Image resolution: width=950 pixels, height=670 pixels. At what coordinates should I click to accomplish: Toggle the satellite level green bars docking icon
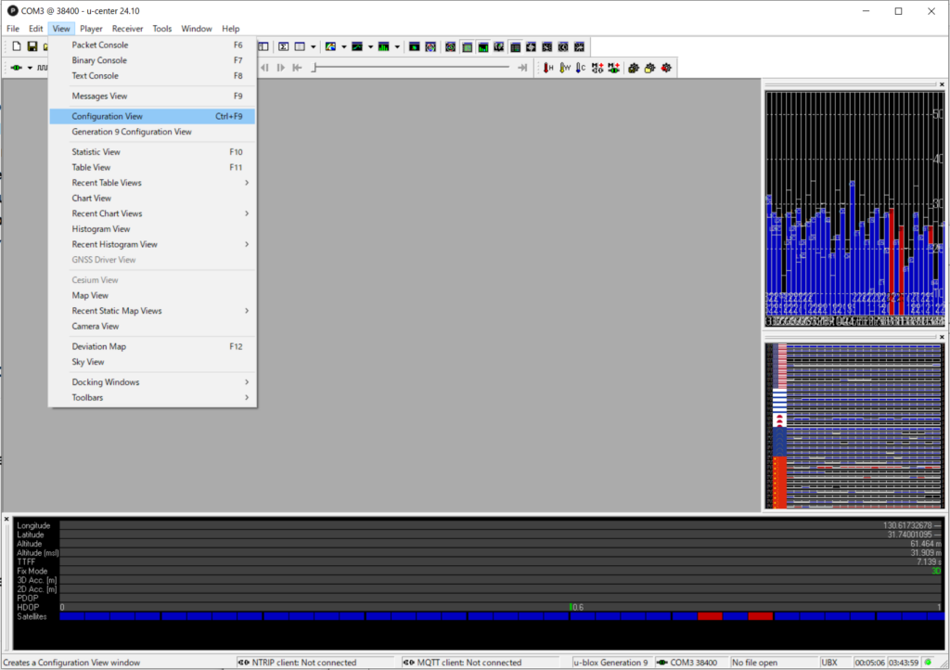click(x=482, y=46)
